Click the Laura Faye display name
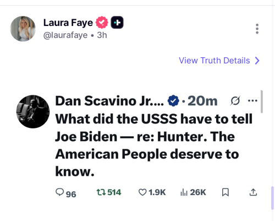The image size is (275, 221). (68, 23)
